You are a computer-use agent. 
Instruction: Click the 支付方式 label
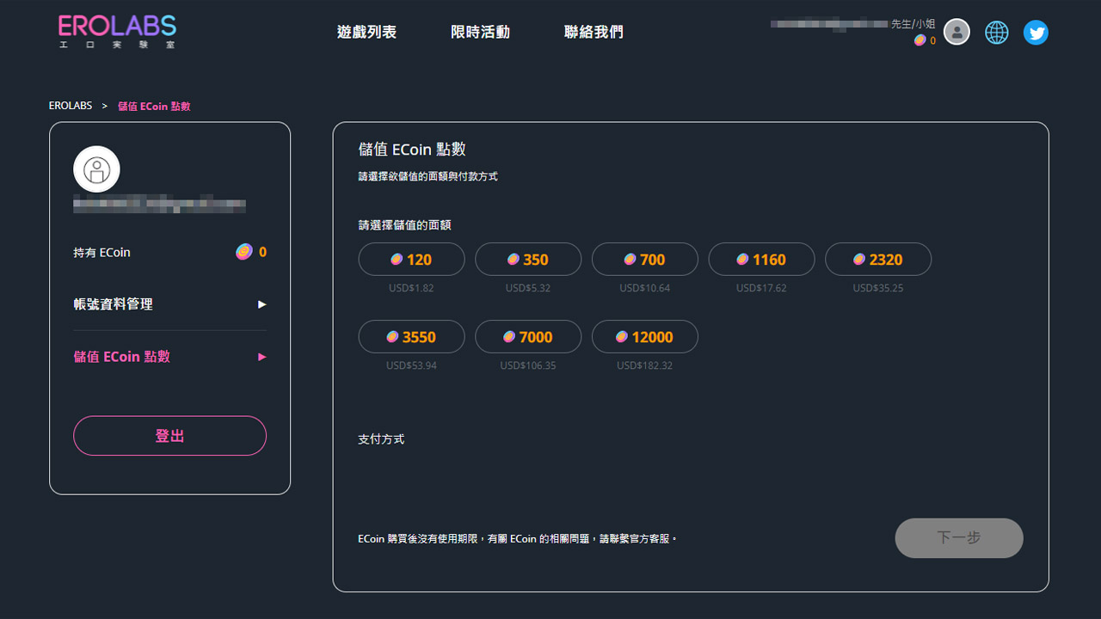click(381, 439)
